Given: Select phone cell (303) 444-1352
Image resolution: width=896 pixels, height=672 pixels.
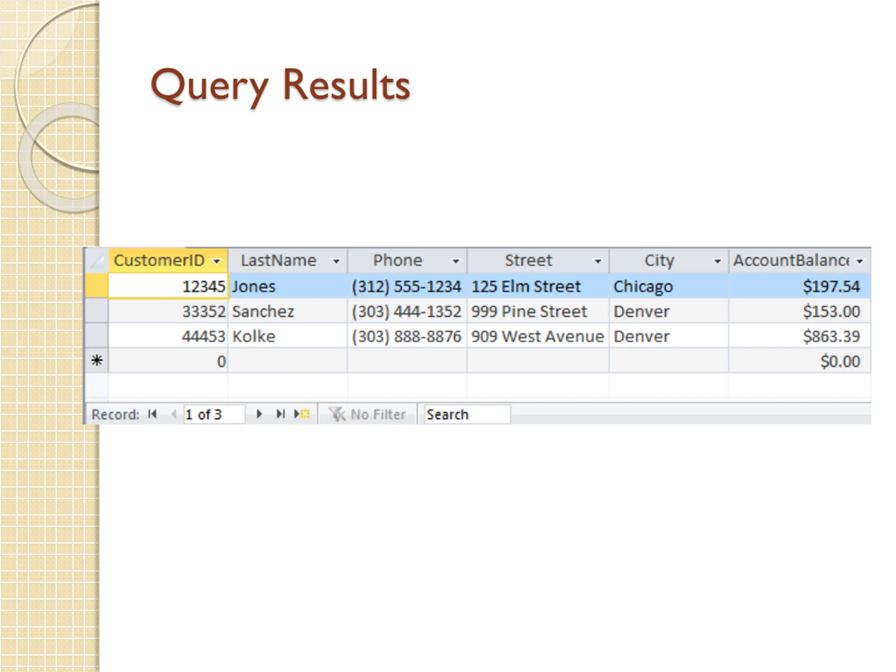Looking at the screenshot, I should (x=407, y=311).
